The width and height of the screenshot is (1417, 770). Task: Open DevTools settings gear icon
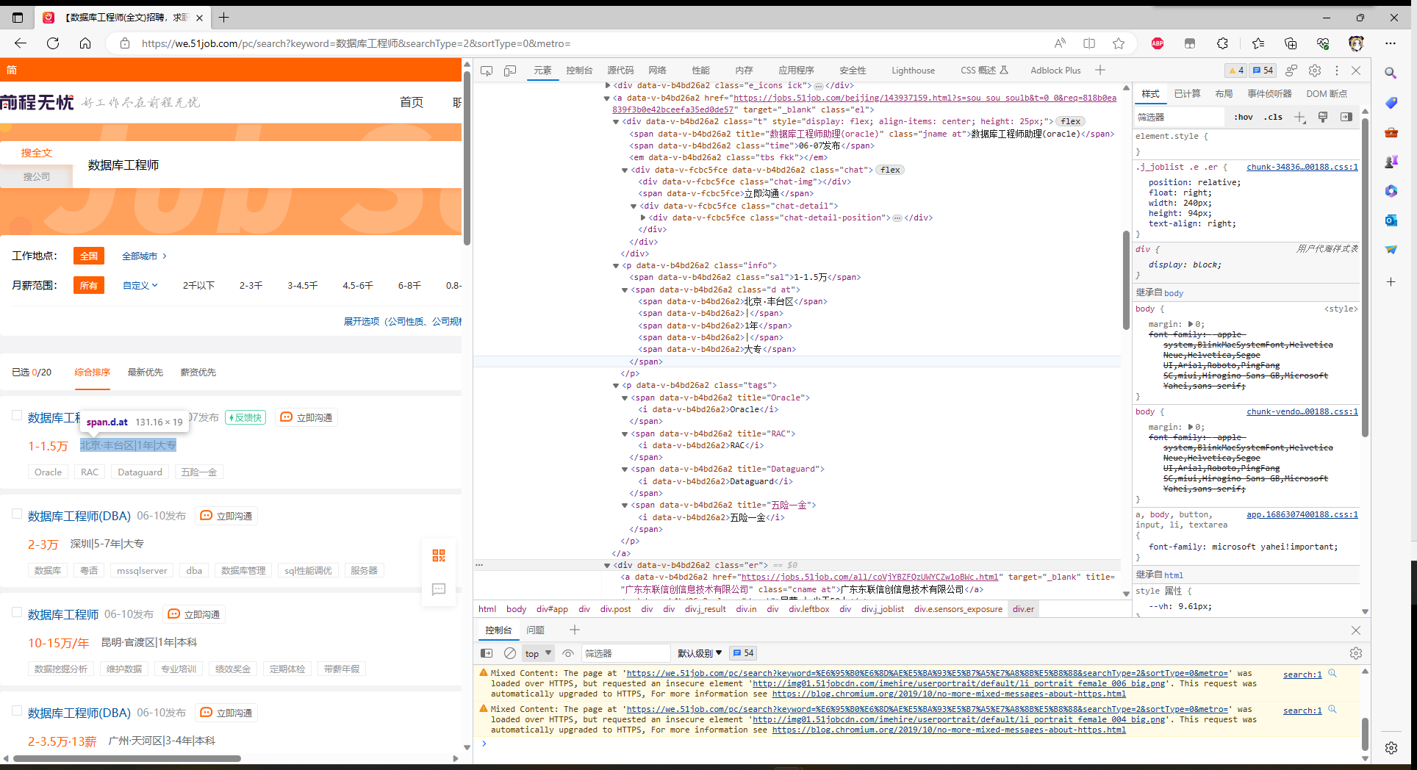pos(1315,71)
